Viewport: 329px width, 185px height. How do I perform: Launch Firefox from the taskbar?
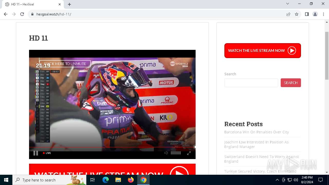(131, 180)
